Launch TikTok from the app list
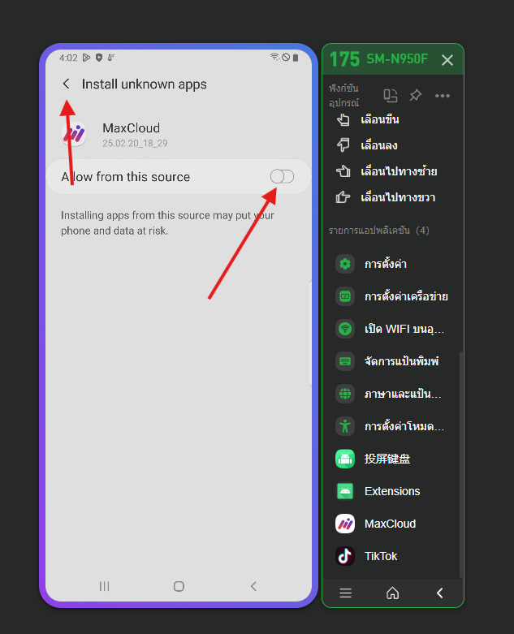The height and width of the screenshot is (634, 514). click(x=366, y=556)
